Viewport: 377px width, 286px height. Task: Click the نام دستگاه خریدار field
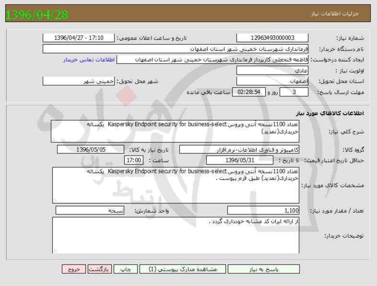click(x=176, y=49)
